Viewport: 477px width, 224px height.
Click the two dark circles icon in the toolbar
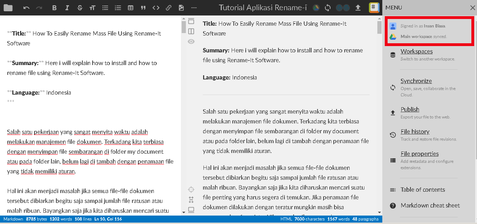click(x=343, y=8)
